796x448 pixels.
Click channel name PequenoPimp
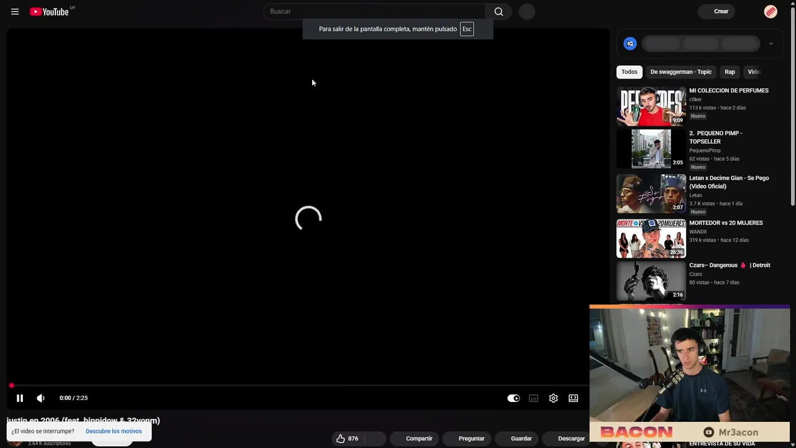point(705,151)
